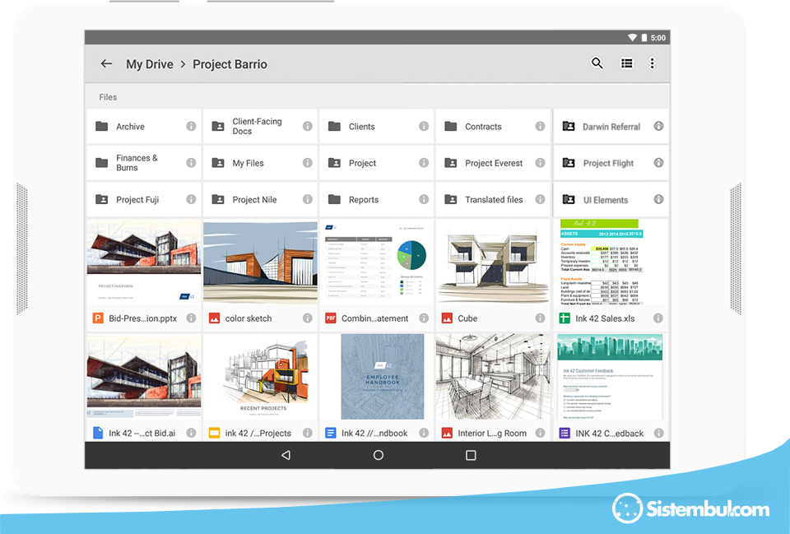Select the Project Barrio breadcrumb title
The width and height of the screenshot is (790, 534).
(230, 64)
